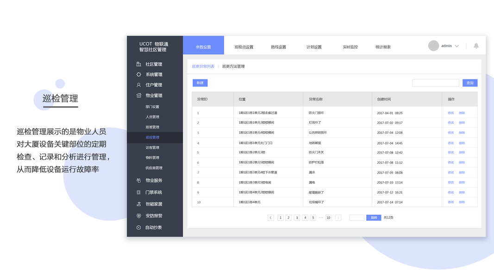Select cell 防护栏松落
This screenshot has height=277, width=494.
click(x=316, y=163)
